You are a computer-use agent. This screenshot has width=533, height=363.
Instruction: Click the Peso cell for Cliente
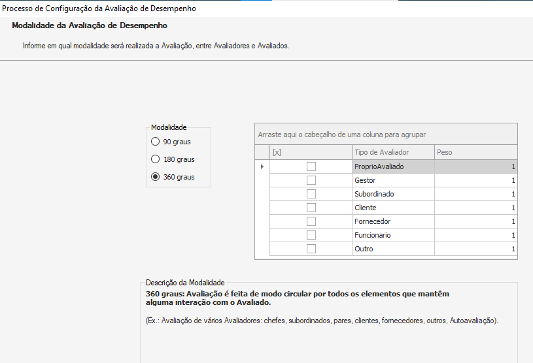[x=475, y=208]
